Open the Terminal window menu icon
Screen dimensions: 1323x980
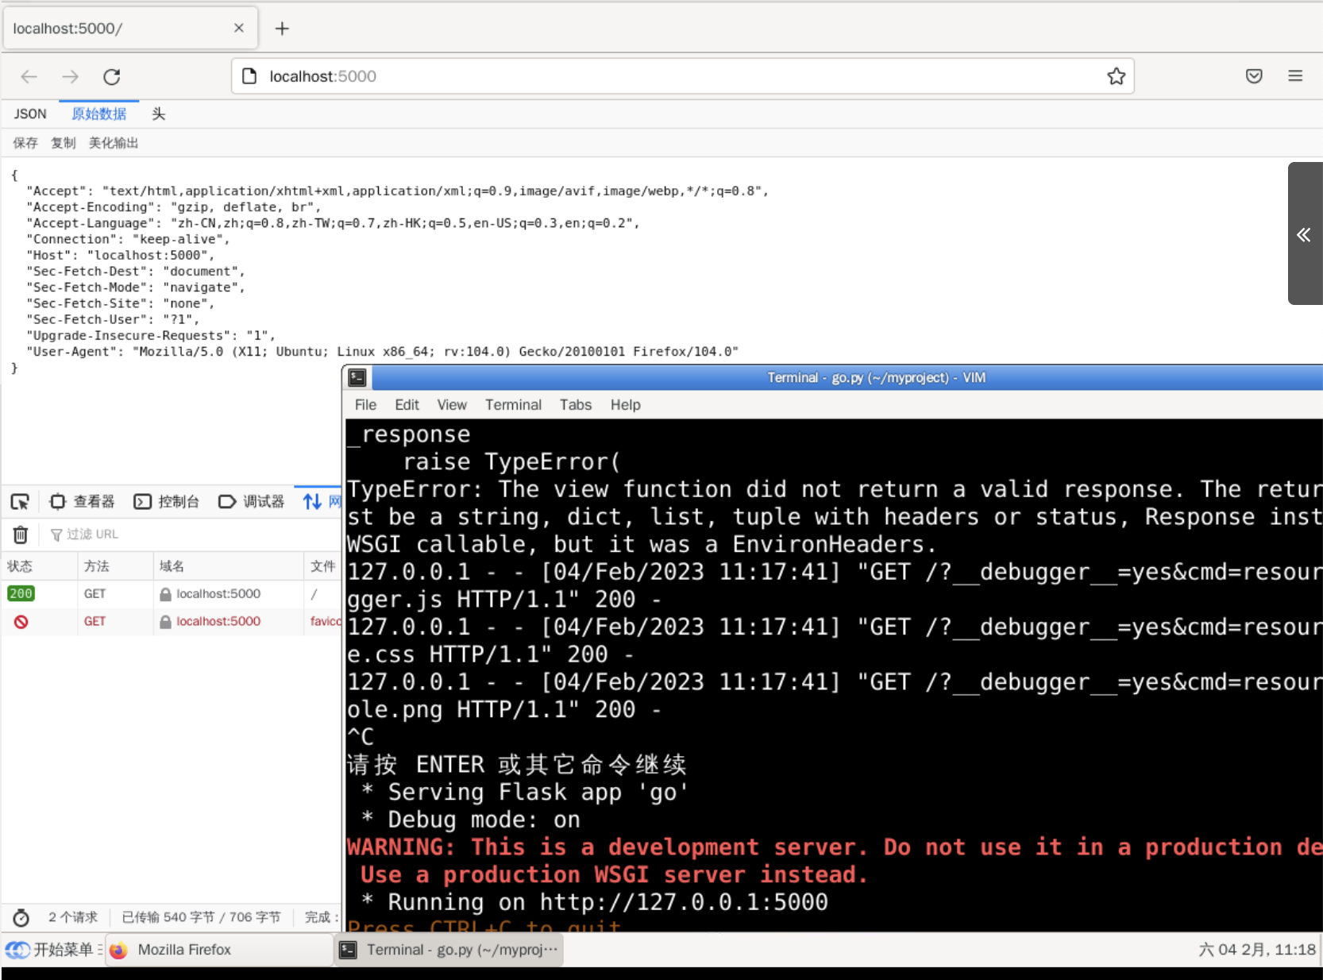pos(357,378)
